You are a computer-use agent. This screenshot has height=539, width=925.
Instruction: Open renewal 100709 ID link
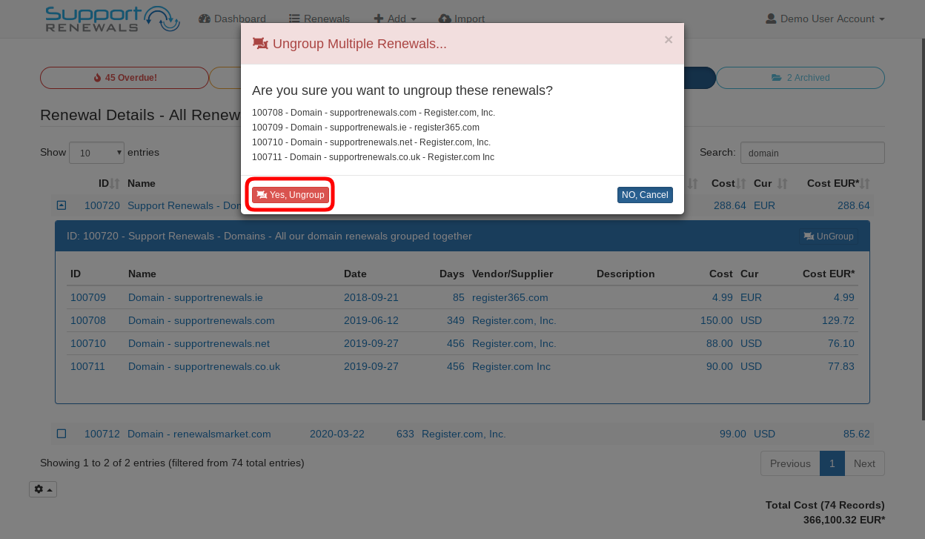(88, 297)
